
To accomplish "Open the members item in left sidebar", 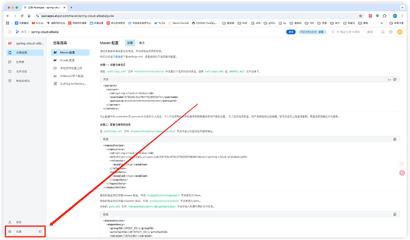I will [25, 222].
